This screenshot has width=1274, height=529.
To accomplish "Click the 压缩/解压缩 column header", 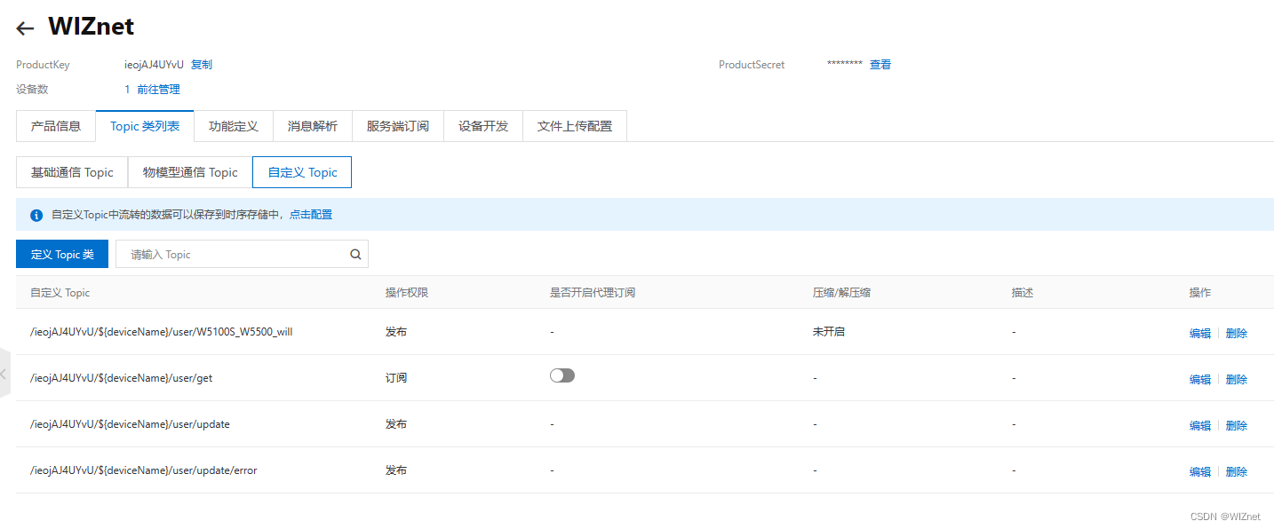I will coord(841,293).
